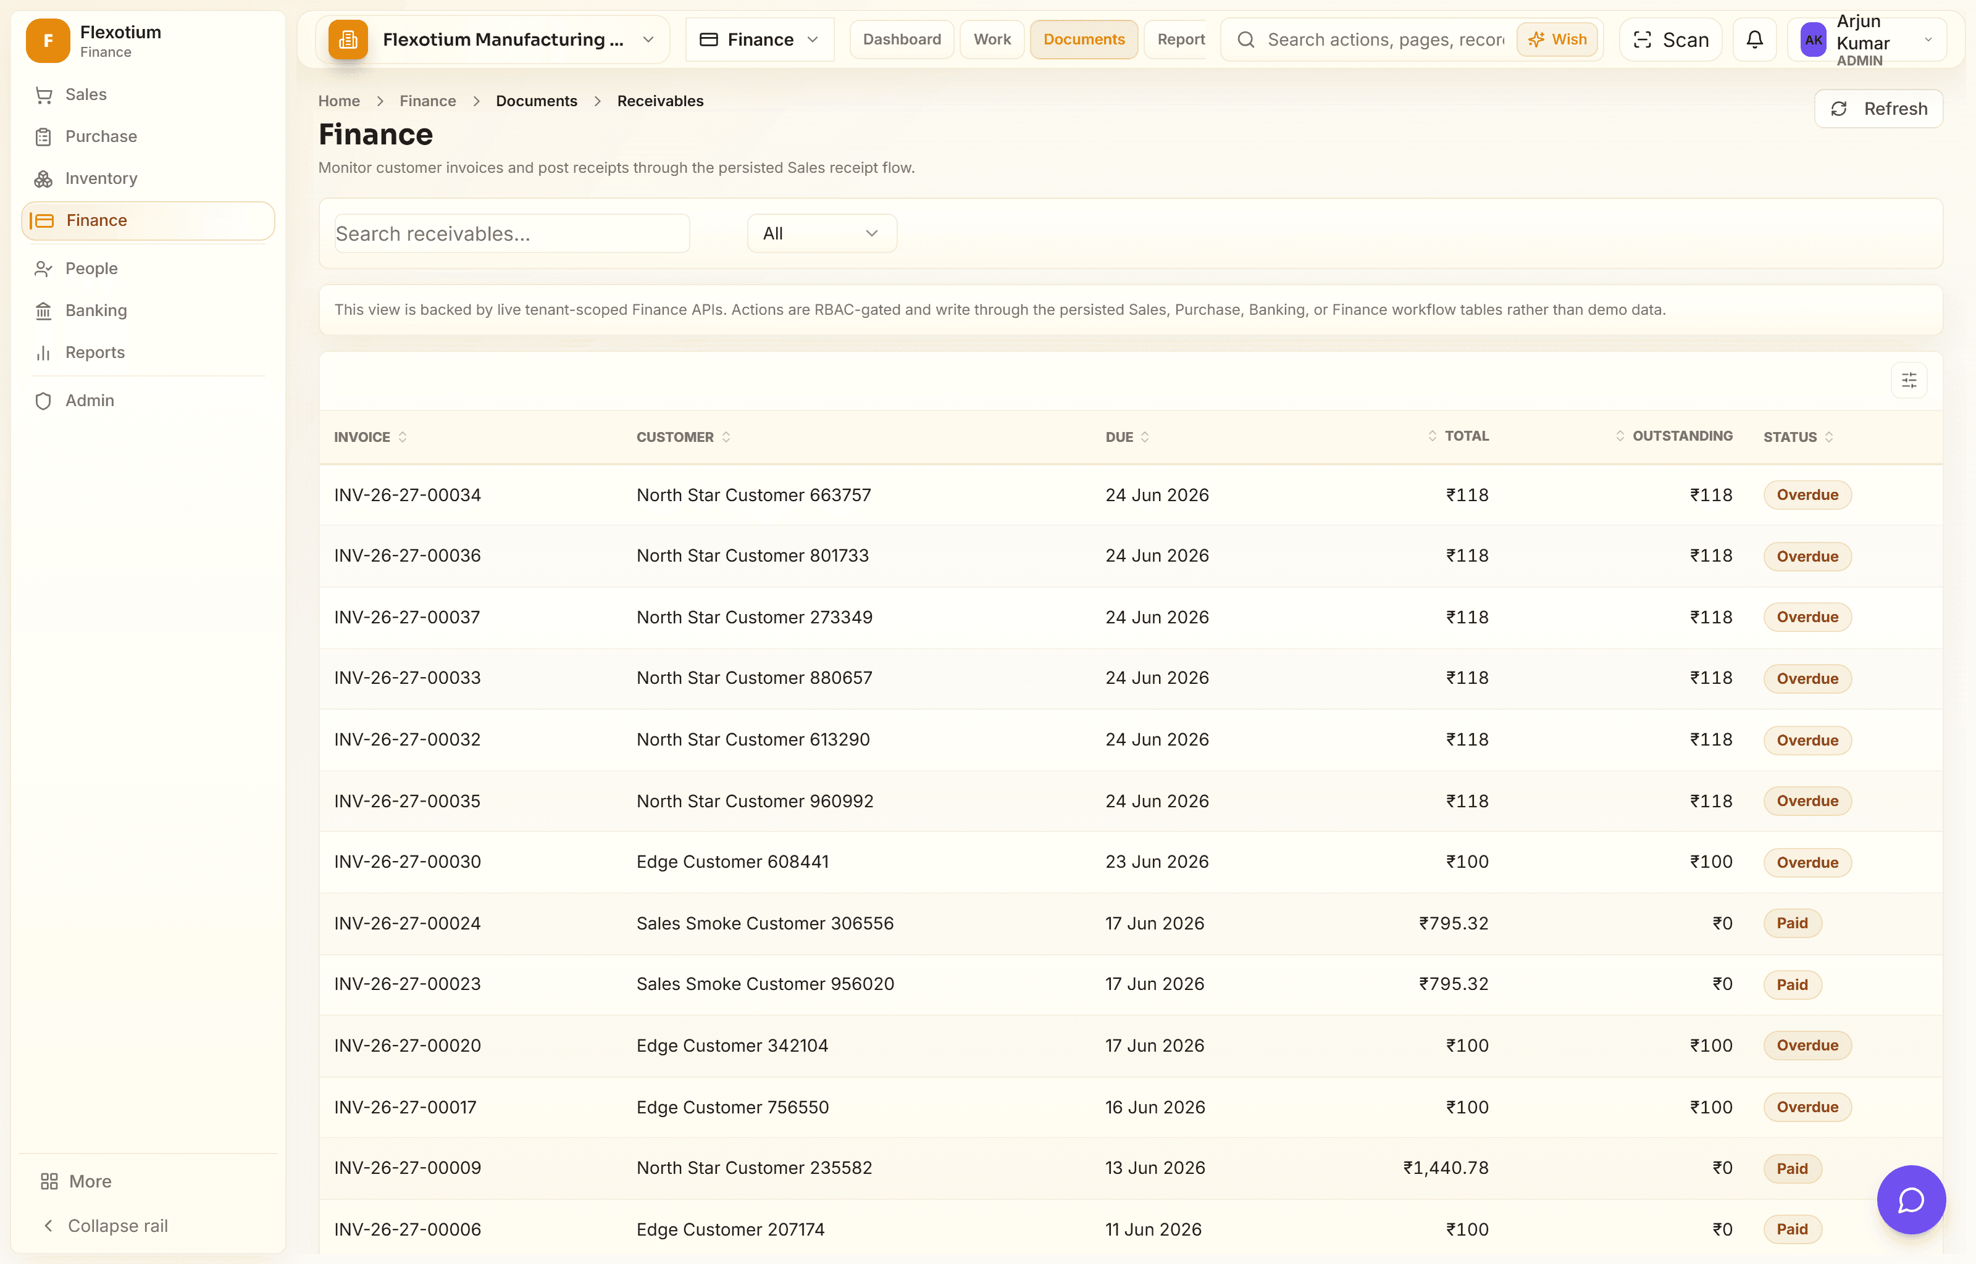Collapse the sidebar rail
The width and height of the screenshot is (1976, 1264).
(105, 1225)
